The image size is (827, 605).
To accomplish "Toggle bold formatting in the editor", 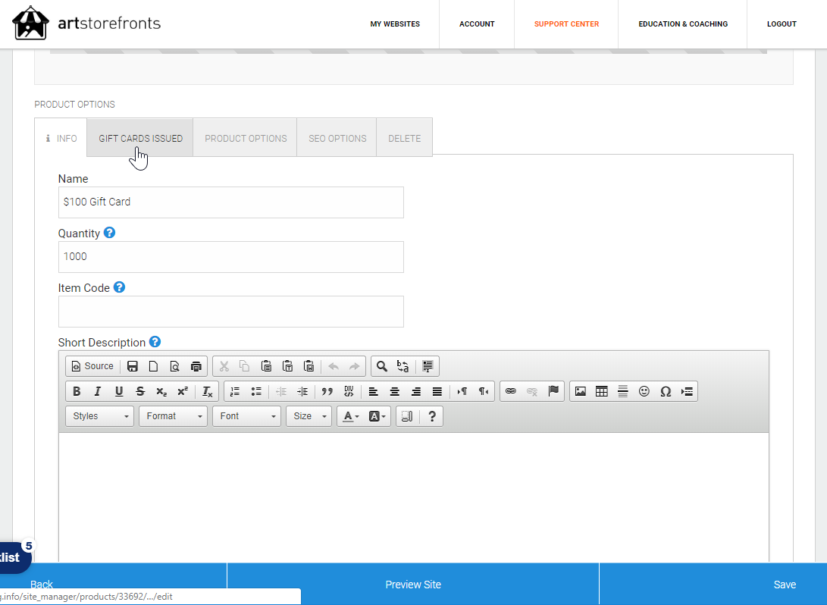I will pyautogui.click(x=77, y=391).
